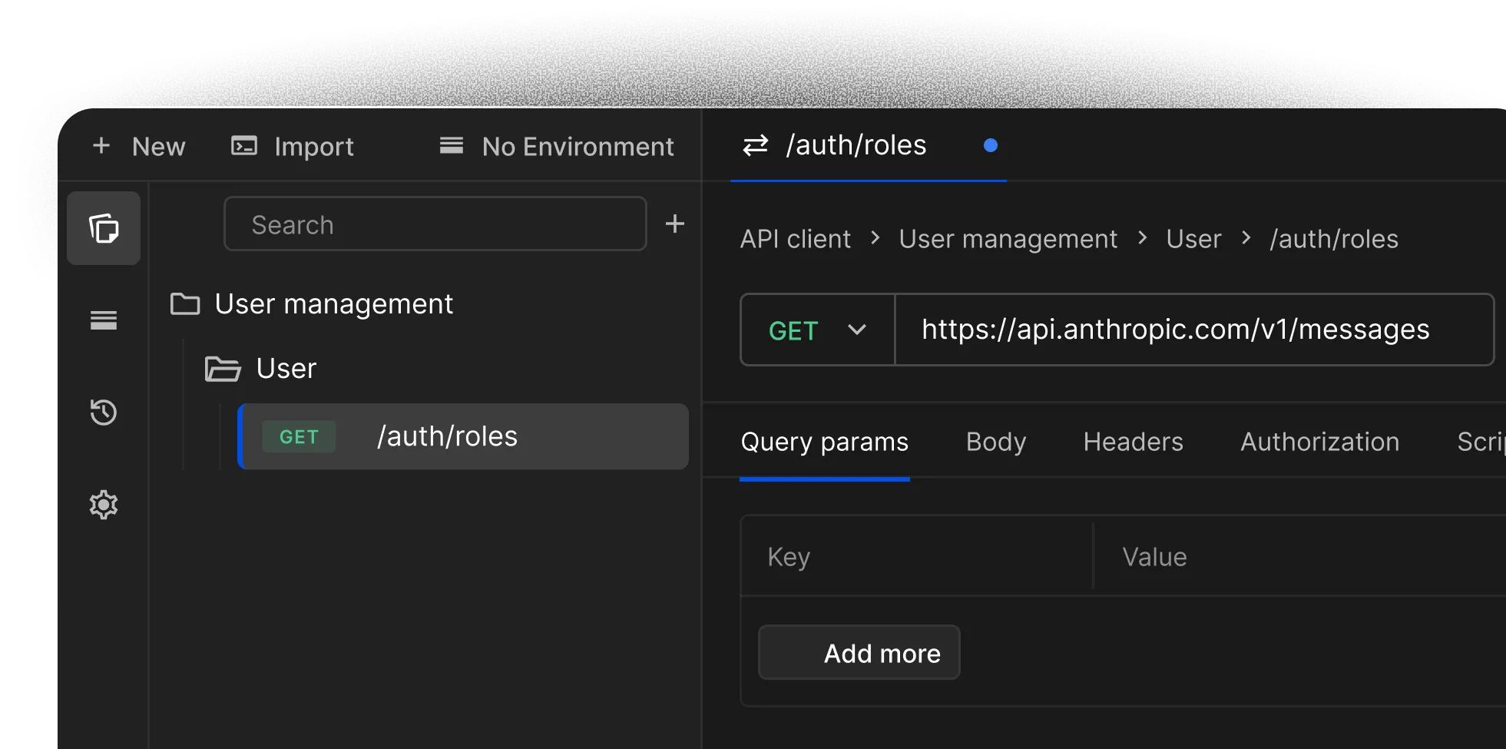Click the plus icon next to Search
The height and width of the screenshot is (749, 1506).
coord(675,224)
